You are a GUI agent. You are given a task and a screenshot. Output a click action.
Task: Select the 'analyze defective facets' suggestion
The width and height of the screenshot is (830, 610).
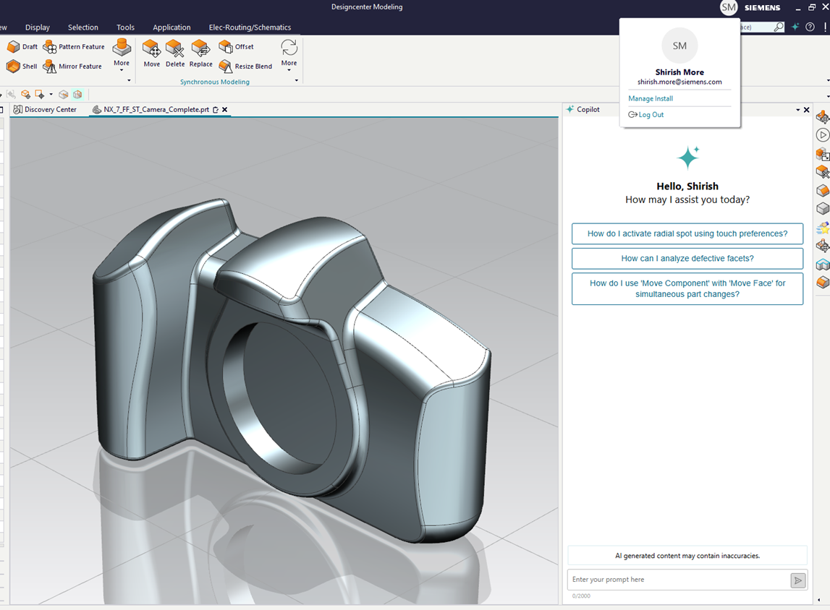pos(687,258)
